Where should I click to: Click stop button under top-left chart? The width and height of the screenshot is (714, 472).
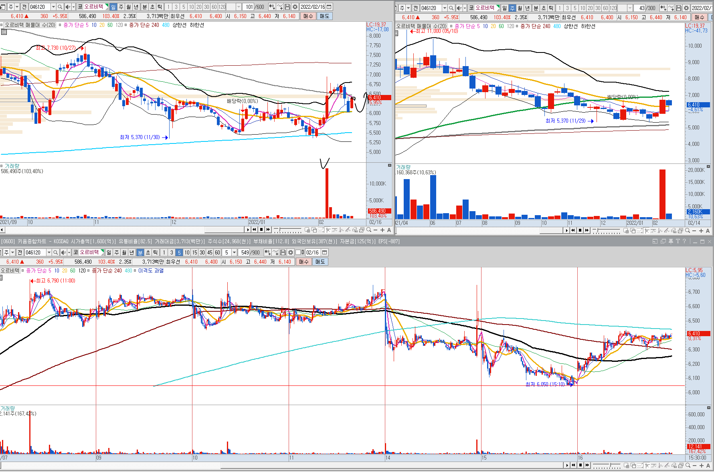(261, 230)
